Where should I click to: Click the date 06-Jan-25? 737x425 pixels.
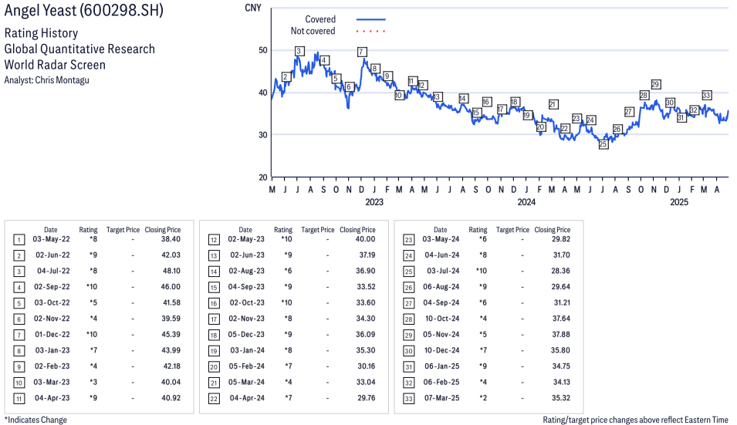click(x=442, y=366)
